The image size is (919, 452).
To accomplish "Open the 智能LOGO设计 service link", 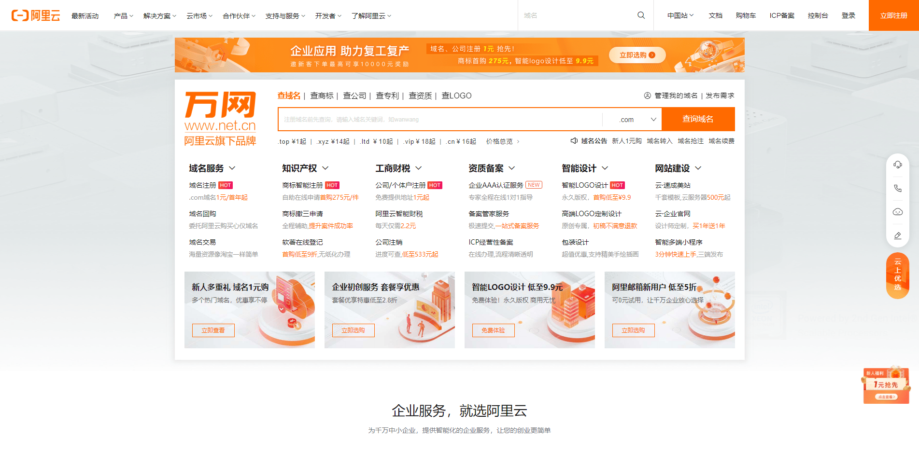I will pyautogui.click(x=585, y=185).
